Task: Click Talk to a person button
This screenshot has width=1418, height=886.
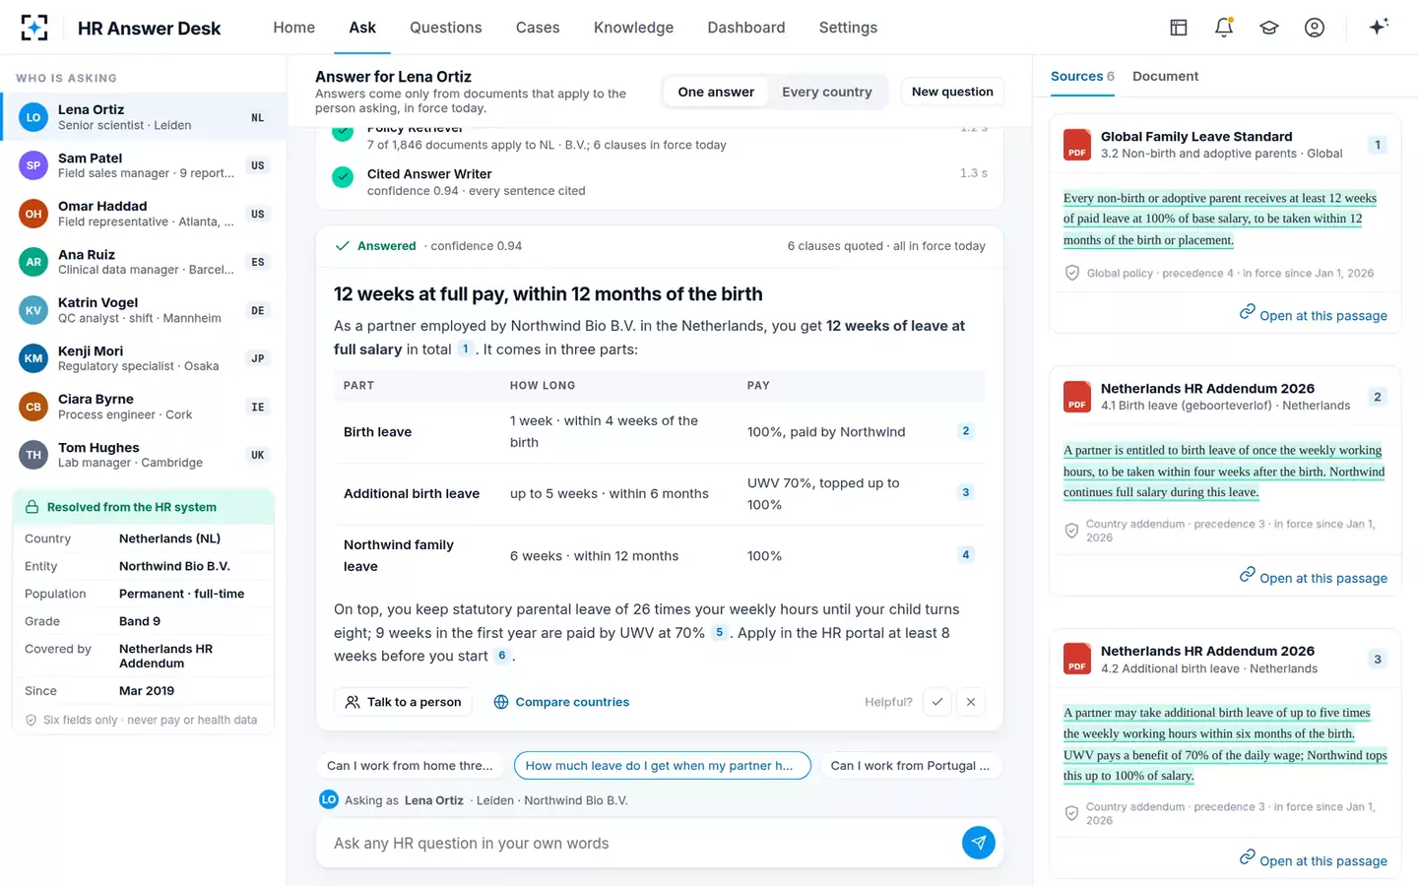Action: pos(404,702)
